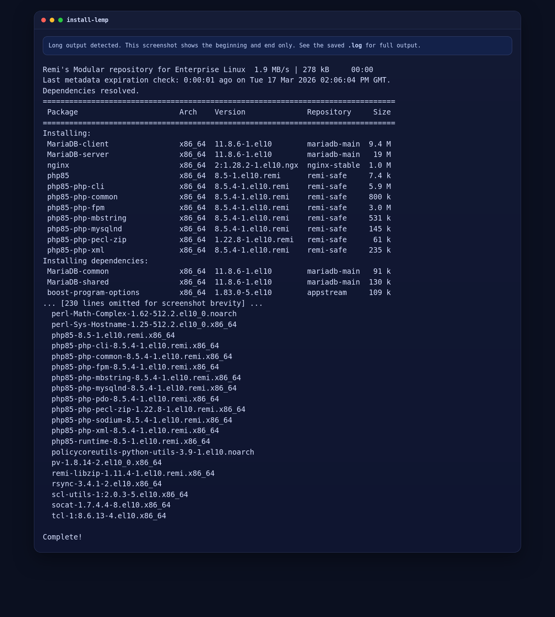Click the 'Long output detected' notice banner

pos(277,46)
